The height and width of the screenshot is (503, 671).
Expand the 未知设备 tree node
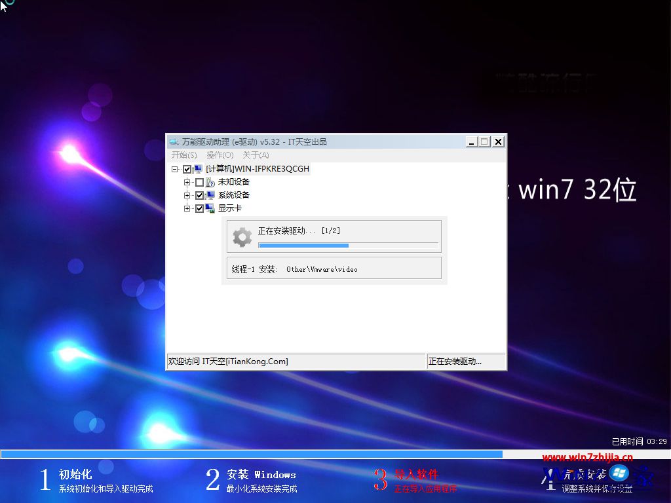coord(187,182)
